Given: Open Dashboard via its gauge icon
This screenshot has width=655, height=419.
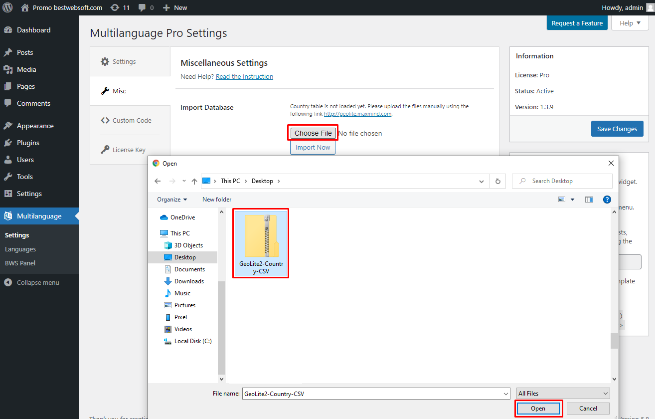Looking at the screenshot, I should (8, 30).
